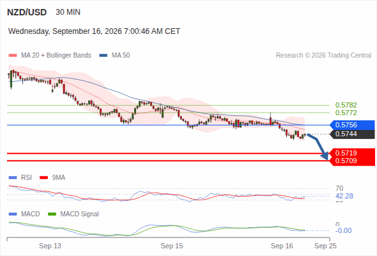Click the MA 50 legend label
The height and width of the screenshot is (256, 377).
click(x=121, y=56)
